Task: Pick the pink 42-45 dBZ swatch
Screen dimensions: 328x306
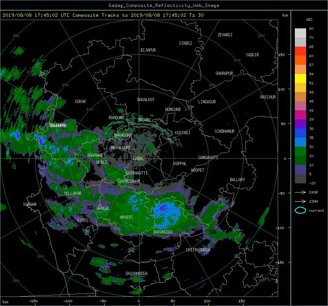Action: pos(300,106)
